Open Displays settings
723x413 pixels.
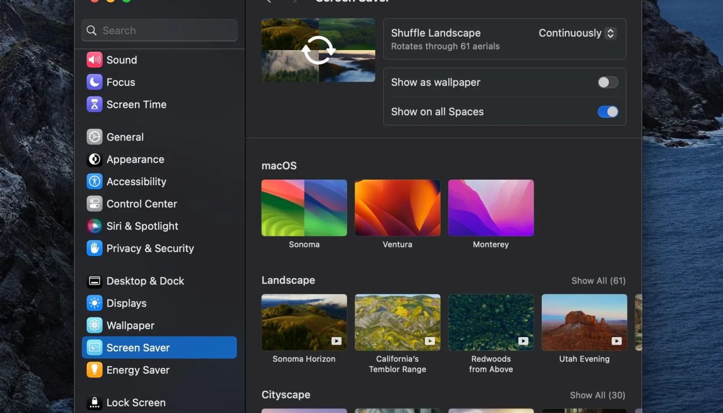pyautogui.click(x=159, y=303)
